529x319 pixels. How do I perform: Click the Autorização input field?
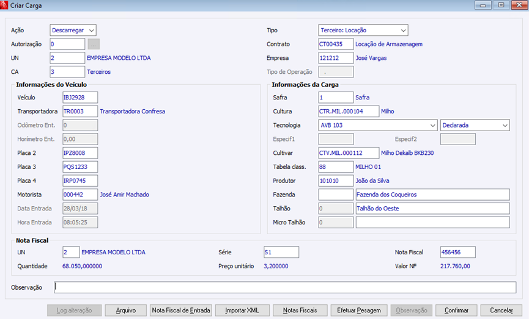(67, 44)
